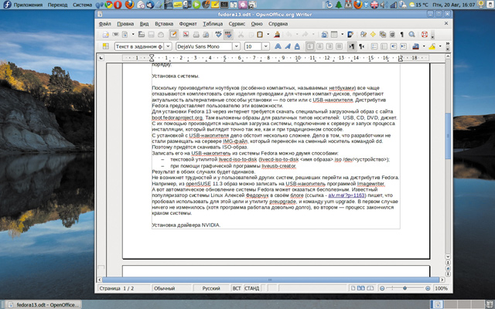This screenshot has width=495, height=309.
Task: Toggle СТАНД selection mode in status bar
Action: (251, 288)
